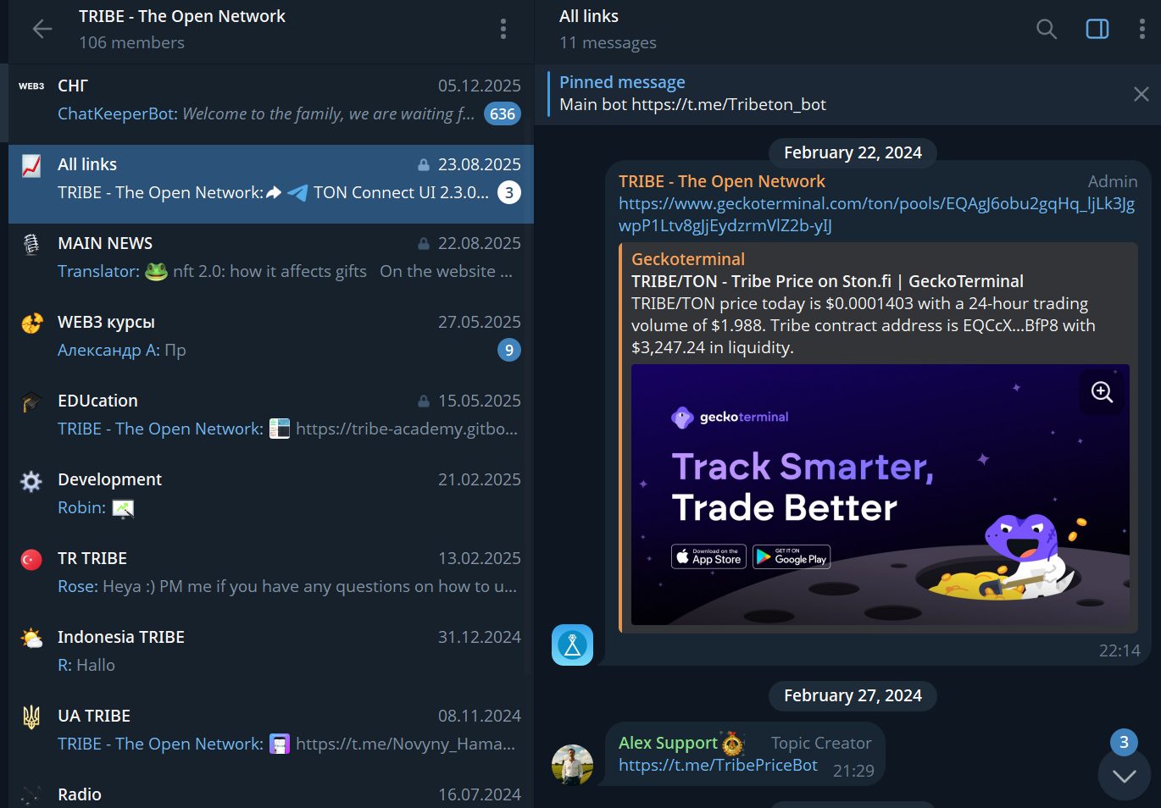Jump to latest messages with down chevron

tap(1125, 775)
